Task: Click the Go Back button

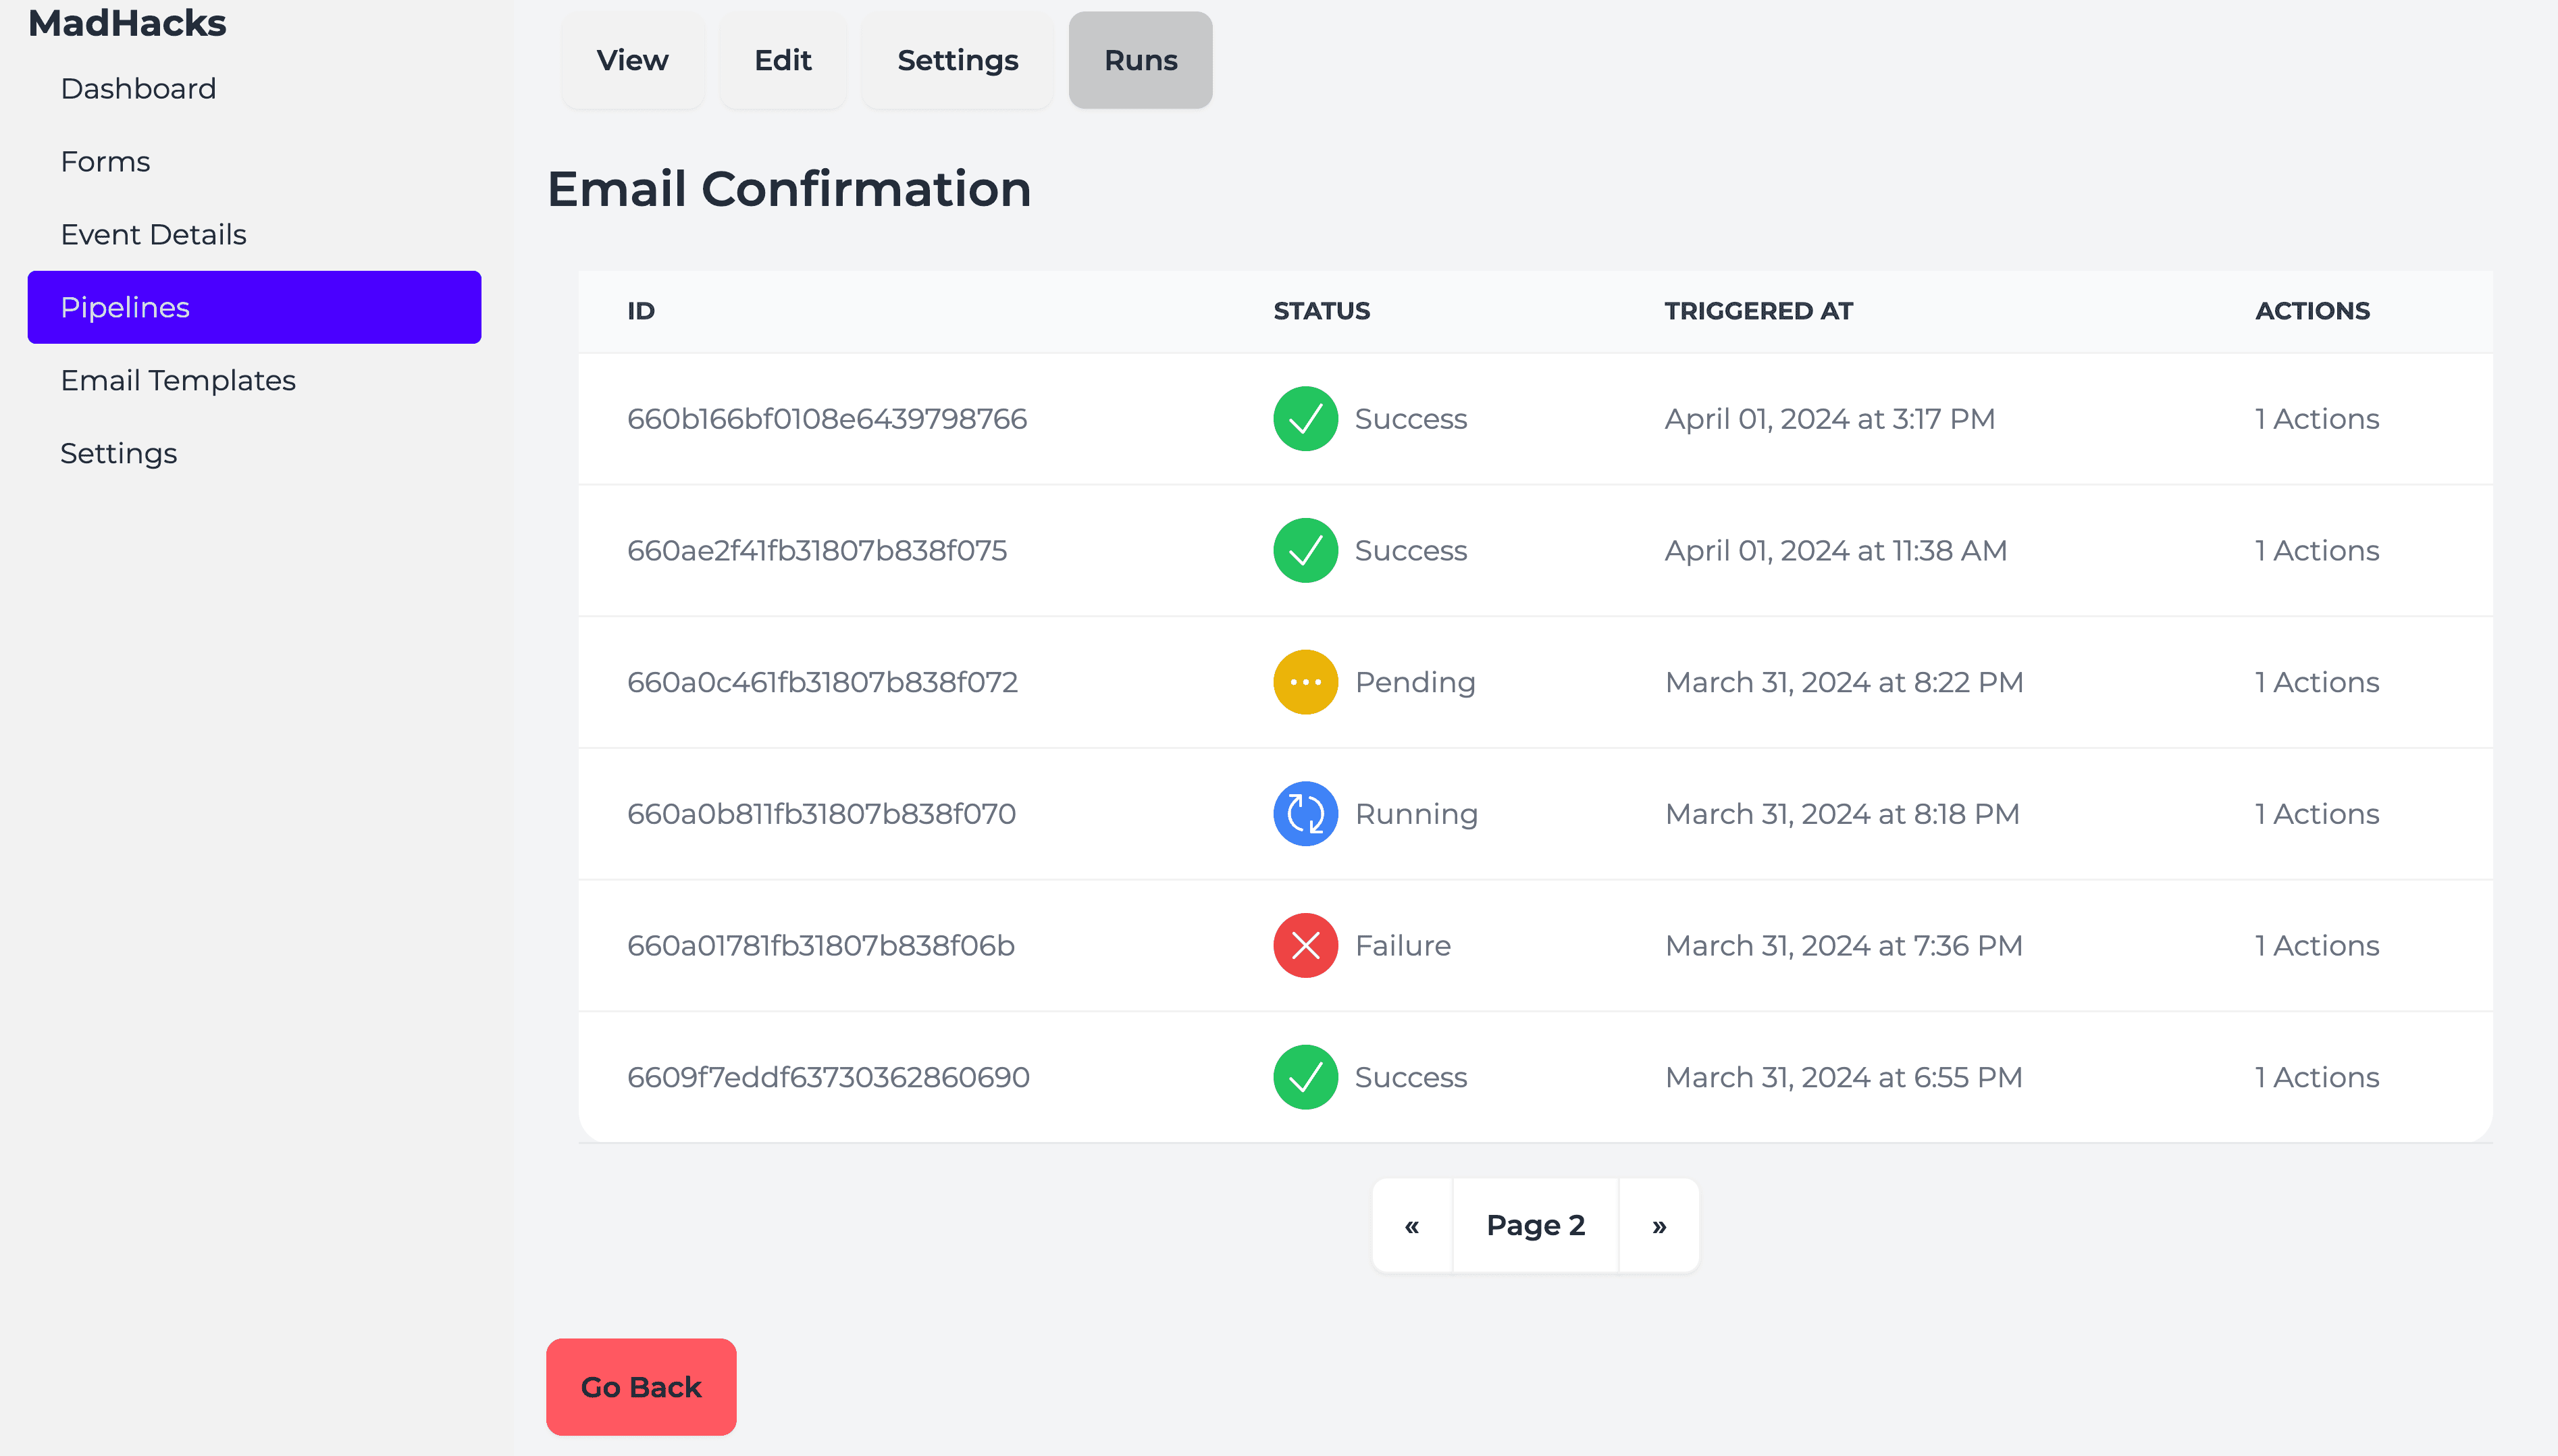Action: (641, 1387)
